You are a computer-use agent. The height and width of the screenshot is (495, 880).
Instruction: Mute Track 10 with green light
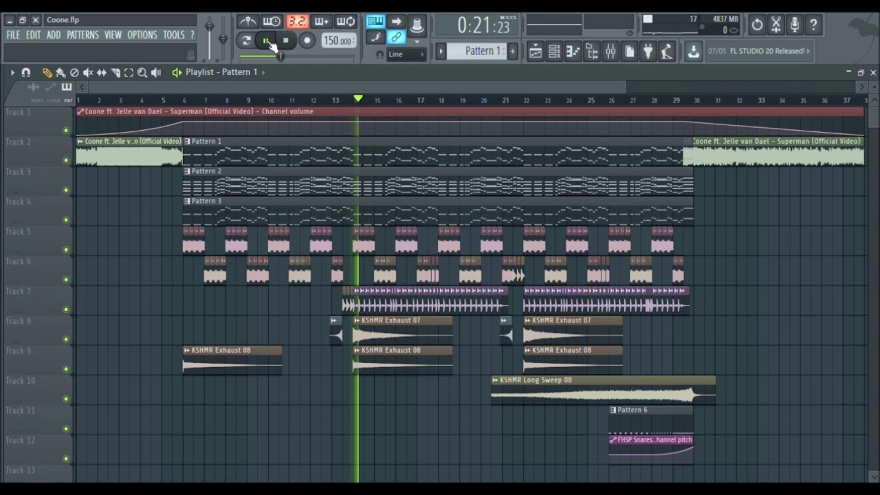[x=66, y=399]
